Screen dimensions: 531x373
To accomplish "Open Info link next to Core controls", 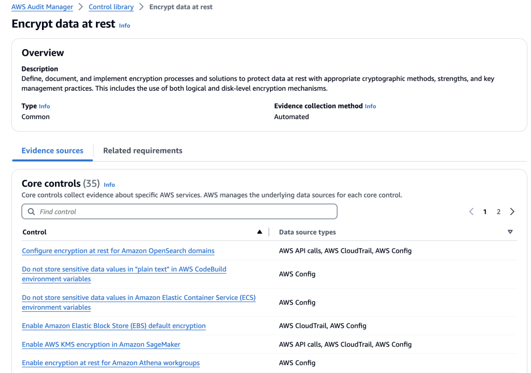I will tap(109, 184).
